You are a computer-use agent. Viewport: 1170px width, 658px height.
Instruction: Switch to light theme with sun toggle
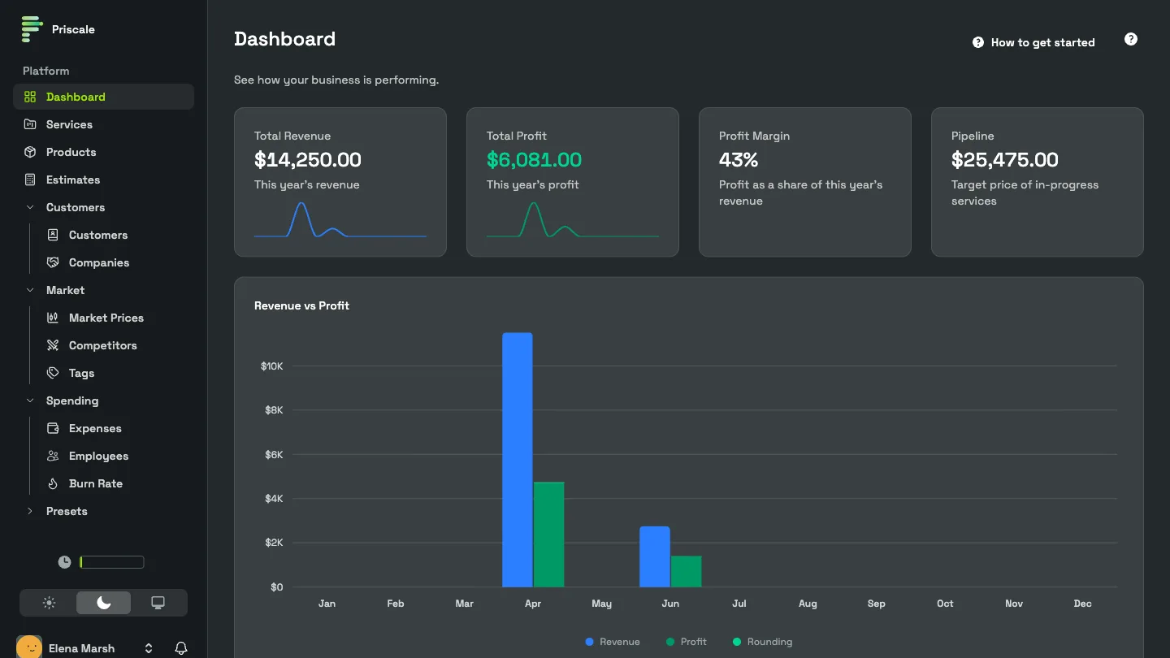pyautogui.click(x=50, y=603)
